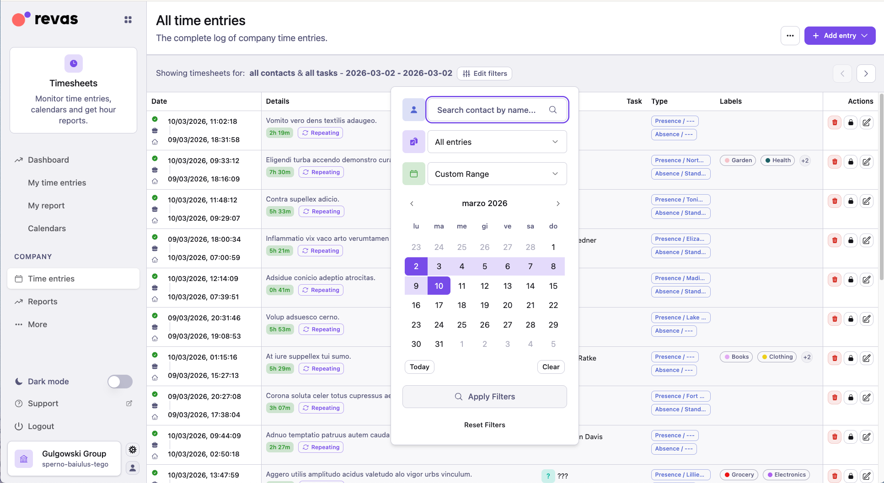This screenshot has width=884, height=483.
Task: Edit the first time entry with pencil icon
Action: [866, 122]
